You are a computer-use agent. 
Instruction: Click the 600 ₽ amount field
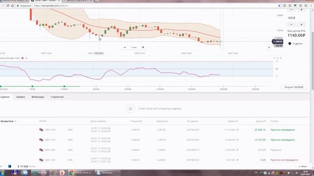click(x=296, y=18)
